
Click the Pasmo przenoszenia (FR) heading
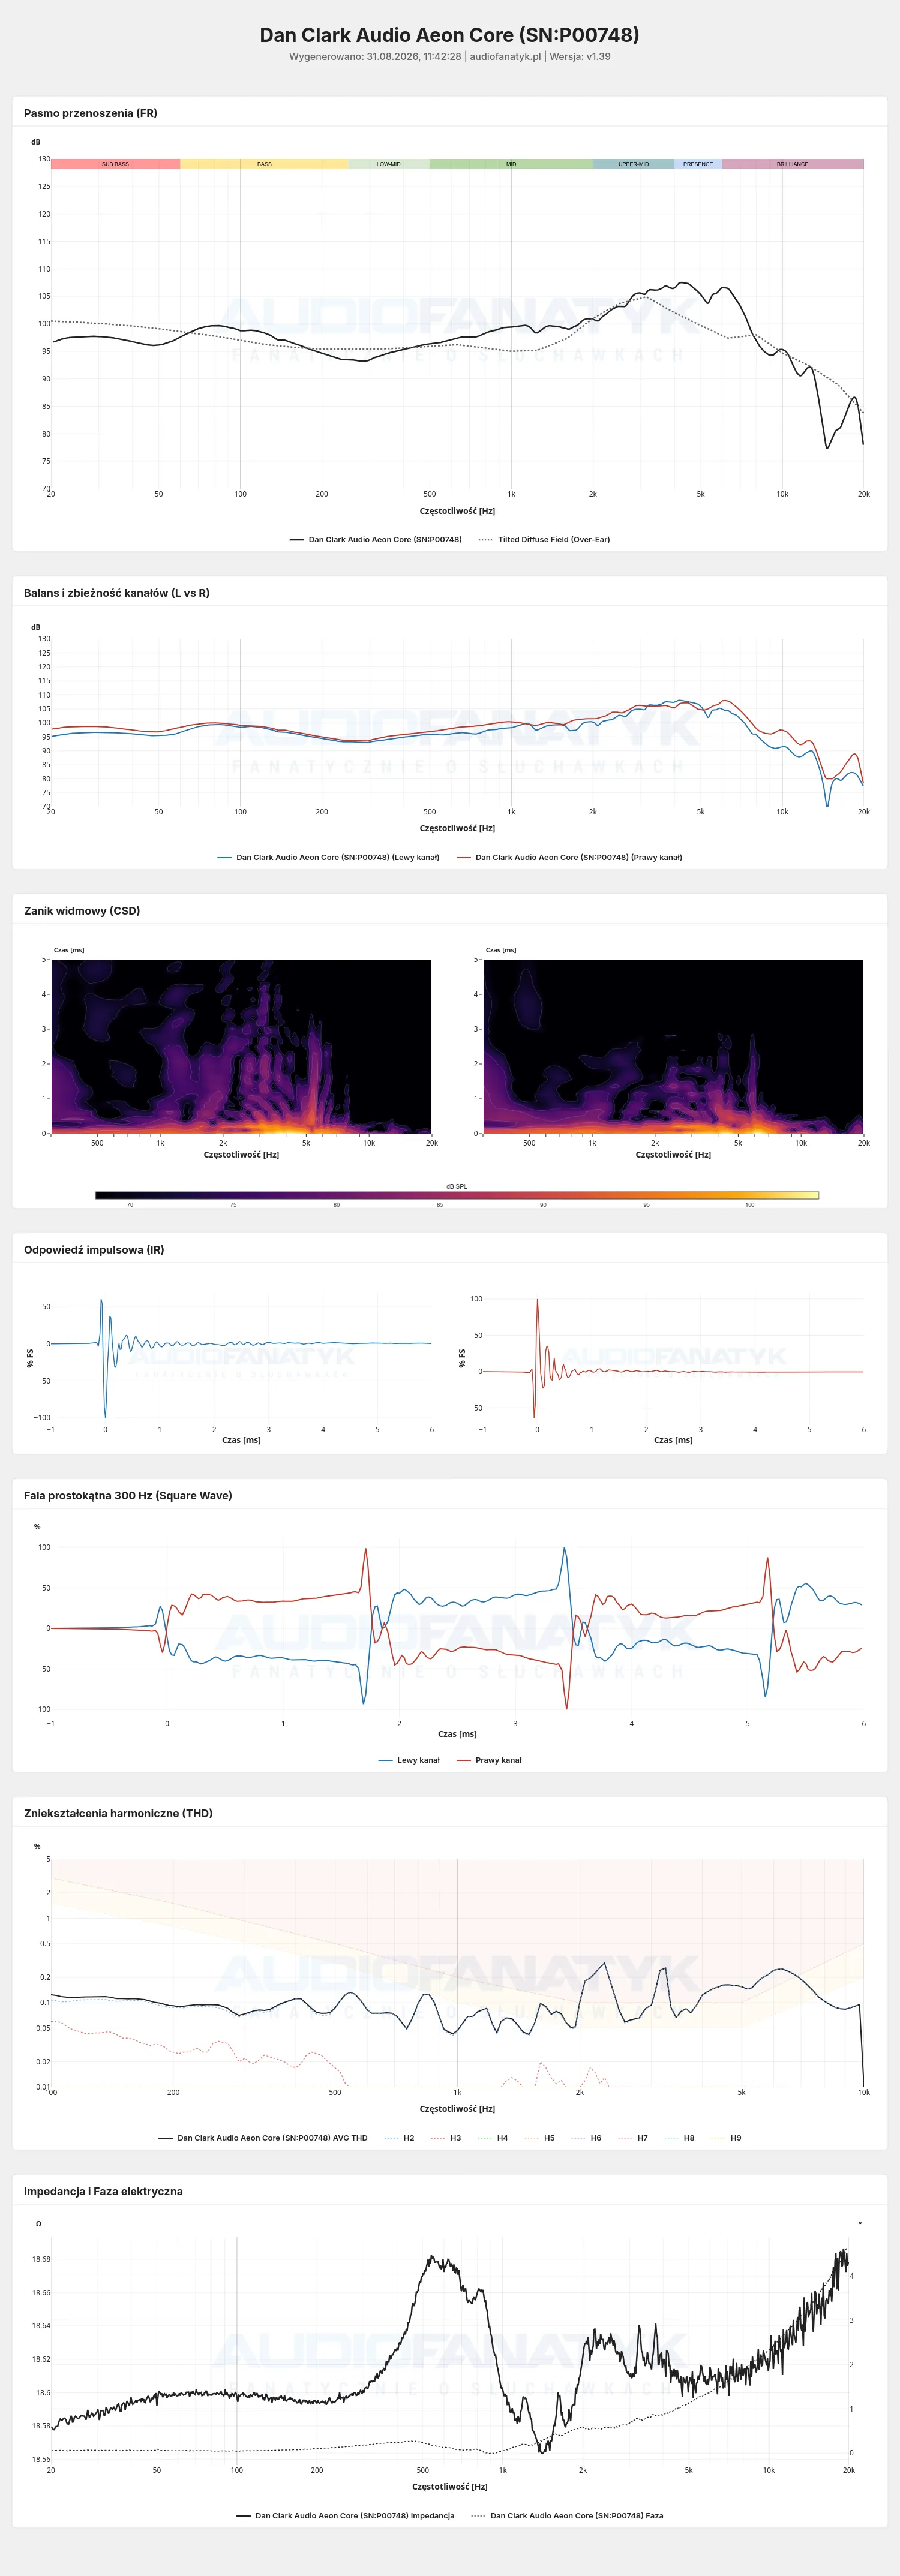[x=90, y=113]
